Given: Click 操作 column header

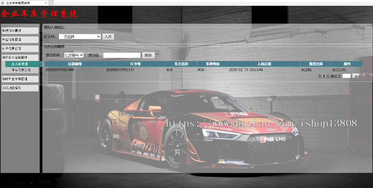Looking at the screenshot, I should (347, 64).
